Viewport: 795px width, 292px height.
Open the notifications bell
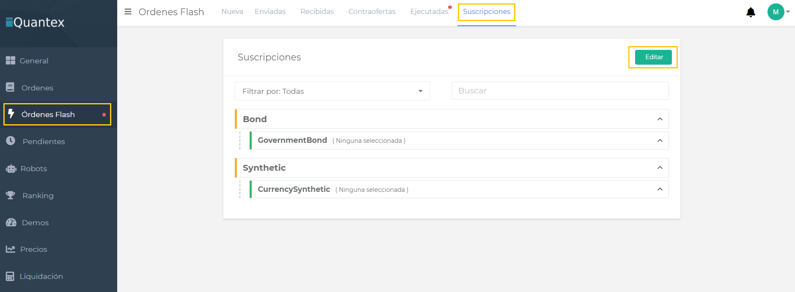[751, 12]
